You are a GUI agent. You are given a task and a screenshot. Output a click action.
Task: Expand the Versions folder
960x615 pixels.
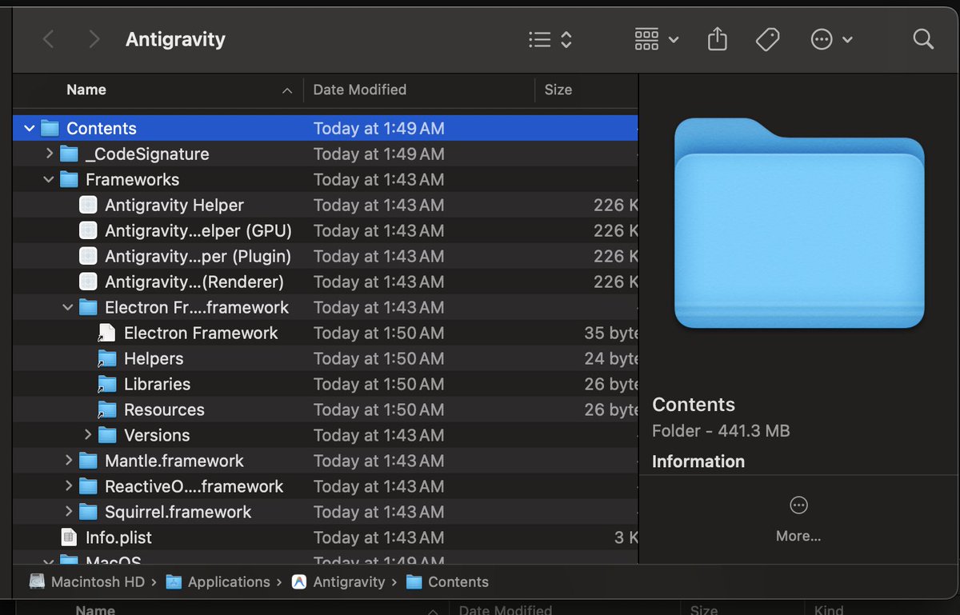(88, 435)
